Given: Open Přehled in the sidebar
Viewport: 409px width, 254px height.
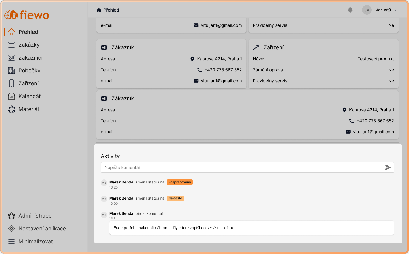Looking at the screenshot, I should (x=28, y=32).
